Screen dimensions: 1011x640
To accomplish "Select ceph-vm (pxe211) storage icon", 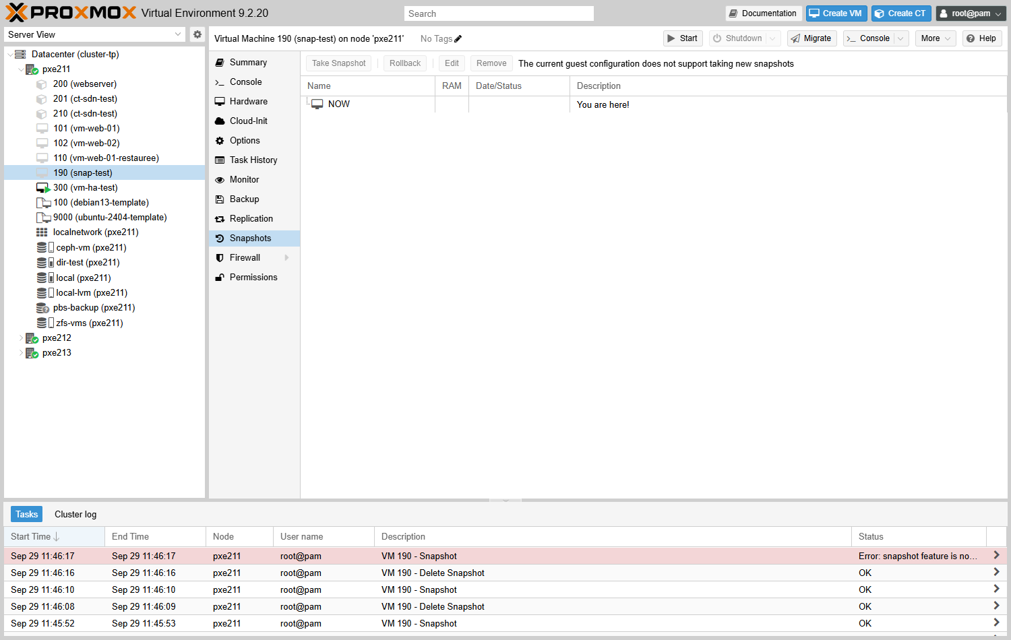I will tap(45, 248).
